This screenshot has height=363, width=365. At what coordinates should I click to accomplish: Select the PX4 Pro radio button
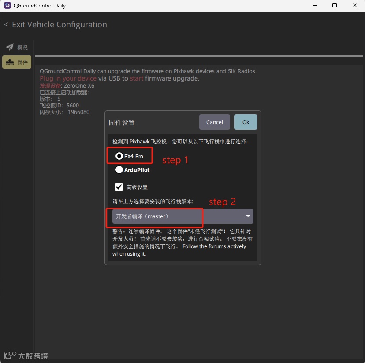click(129, 156)
